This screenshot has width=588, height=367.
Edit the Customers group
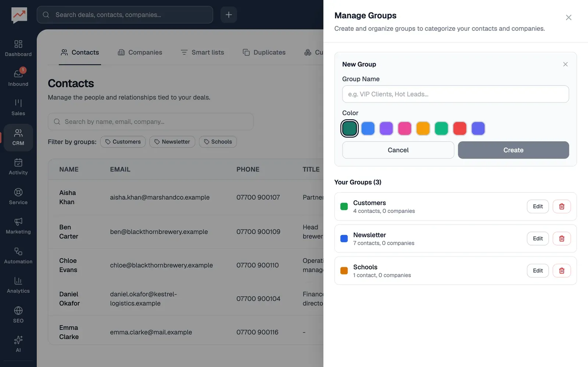coord(538,206)
